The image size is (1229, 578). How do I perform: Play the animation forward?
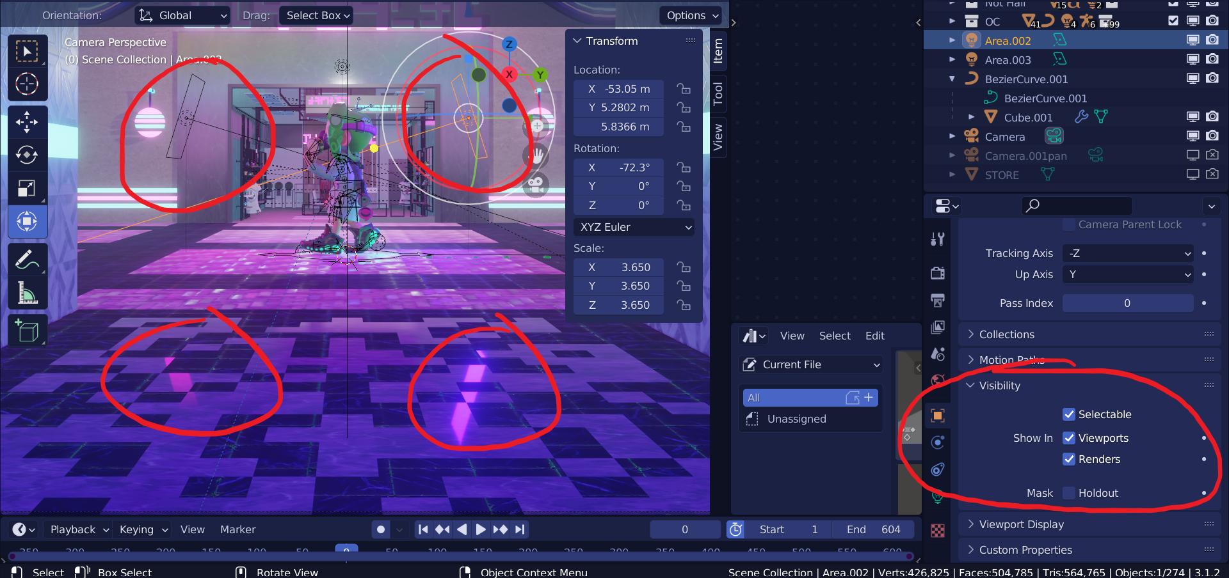point(481,529)
